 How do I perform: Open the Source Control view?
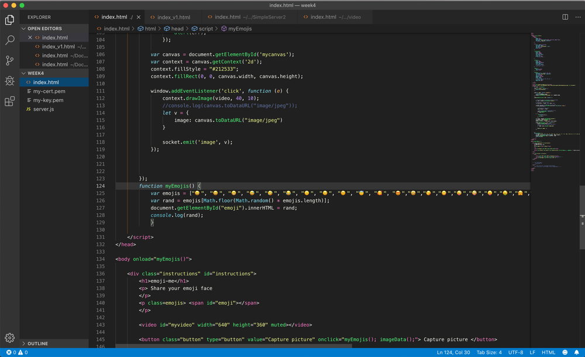coord(9,61)
